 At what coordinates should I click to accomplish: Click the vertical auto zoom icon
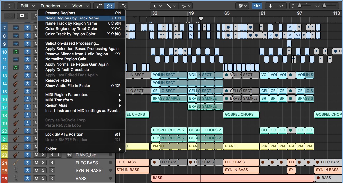(x=271, y=6)
